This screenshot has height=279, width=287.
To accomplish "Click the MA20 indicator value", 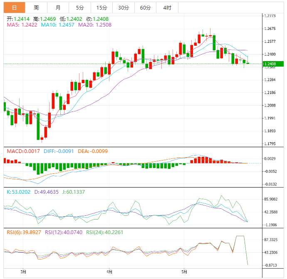I will pyautogui.click(x=94, y=25).
